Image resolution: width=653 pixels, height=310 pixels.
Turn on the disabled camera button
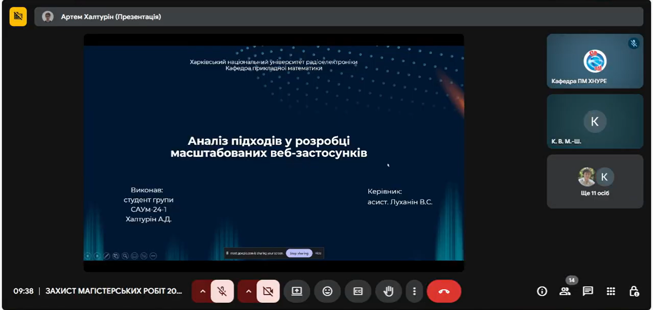coord(268,291)
